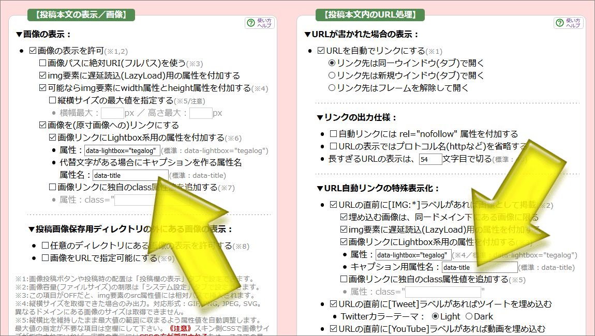Image resolution: width=595 pixels, height=336 pixels.
Task: Open 使い方ヘルプ in 投稿本文の表示/画像 panel
Action: [x=260, y=23]
